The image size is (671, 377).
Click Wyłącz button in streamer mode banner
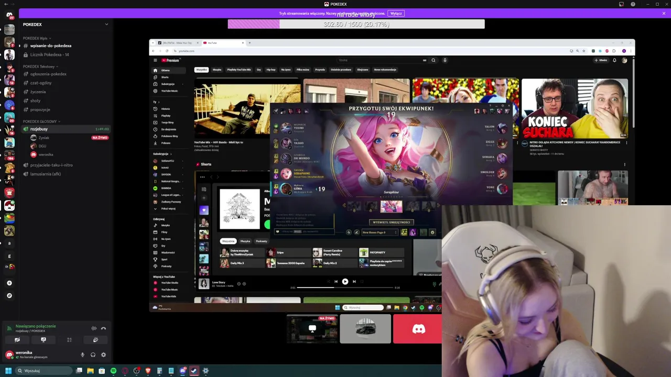[396, 13]
